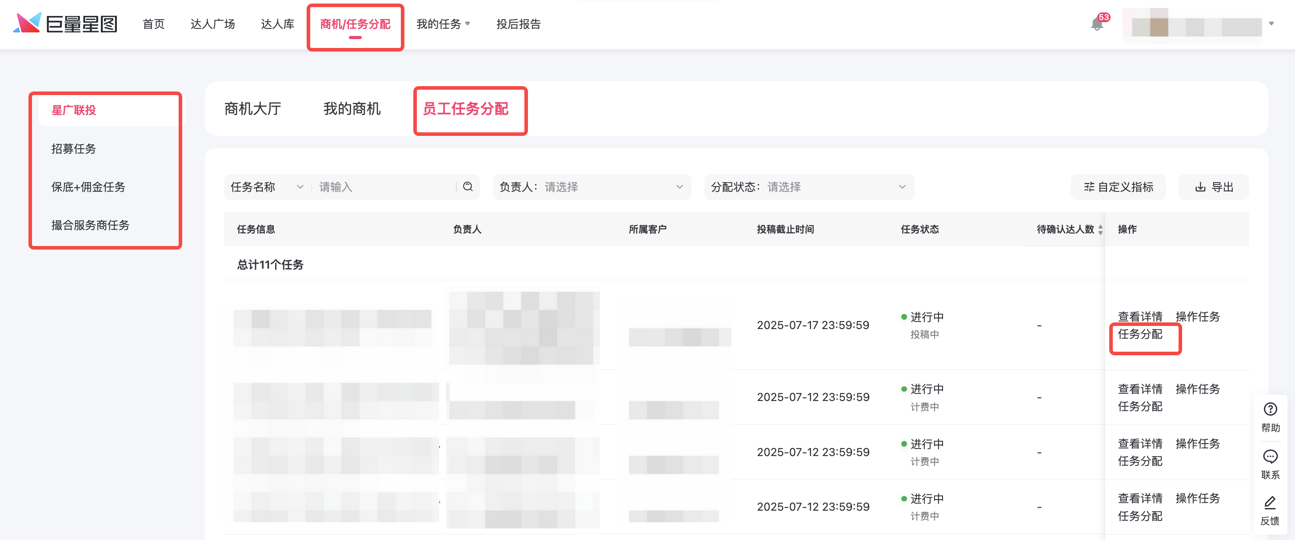
Task: Open the 反馈 feedback pencil icon
Action: (x=1270, y=502)
